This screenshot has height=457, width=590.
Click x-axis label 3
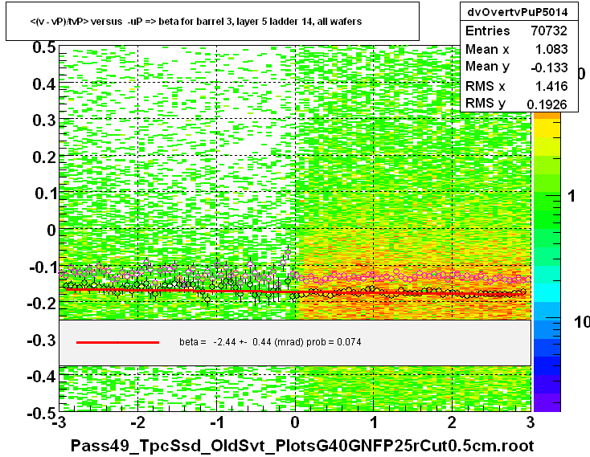tap(531, 422)
